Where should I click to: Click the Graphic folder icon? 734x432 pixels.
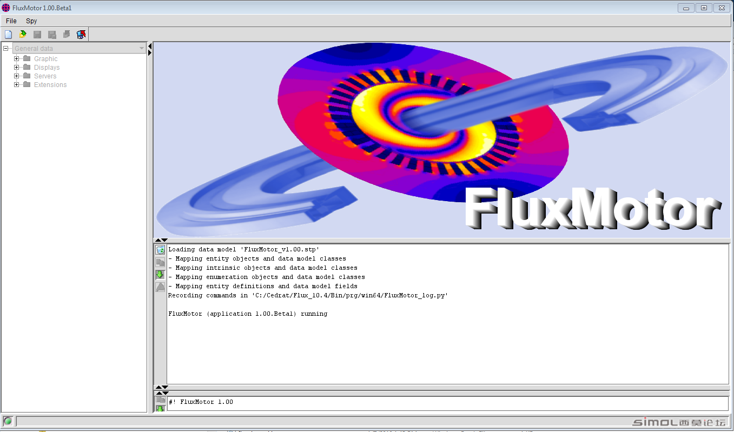point(27,59)
